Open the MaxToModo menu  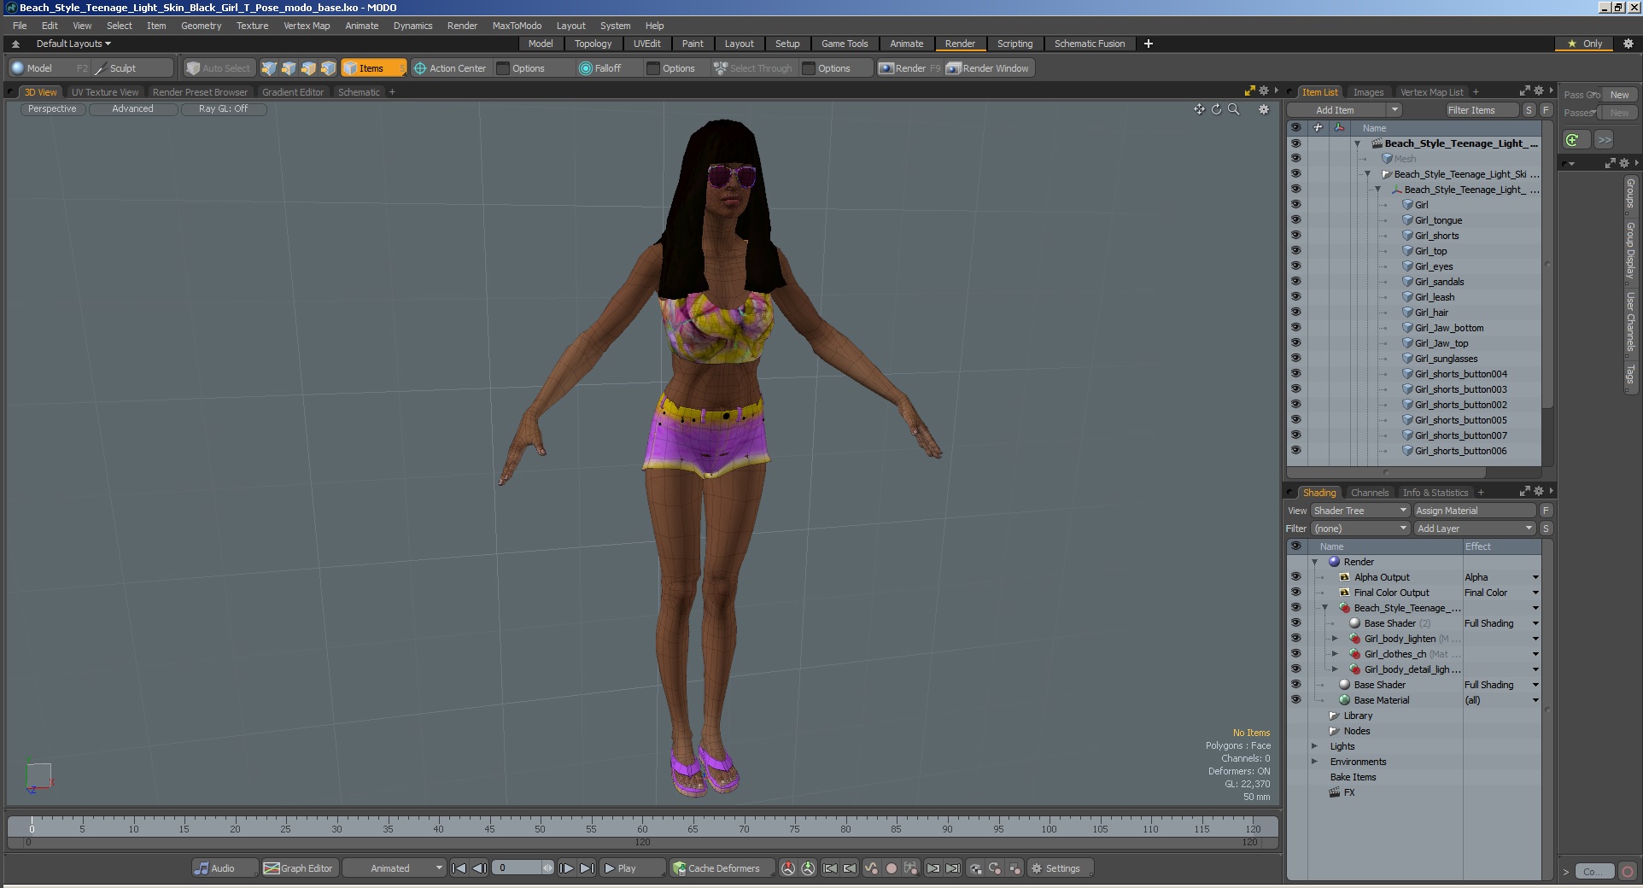pos(517,26)
